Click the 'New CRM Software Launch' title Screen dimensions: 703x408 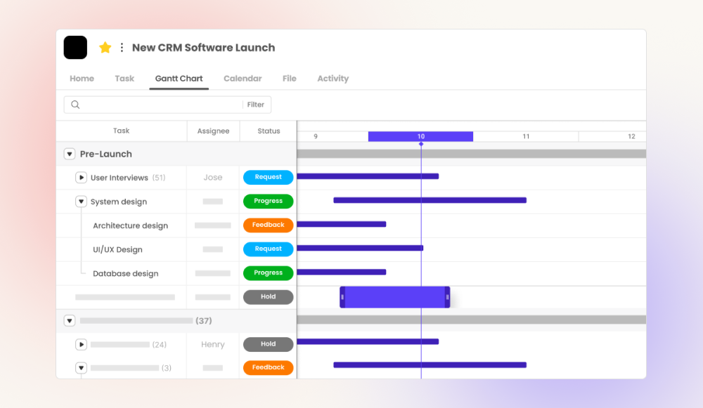204,48
